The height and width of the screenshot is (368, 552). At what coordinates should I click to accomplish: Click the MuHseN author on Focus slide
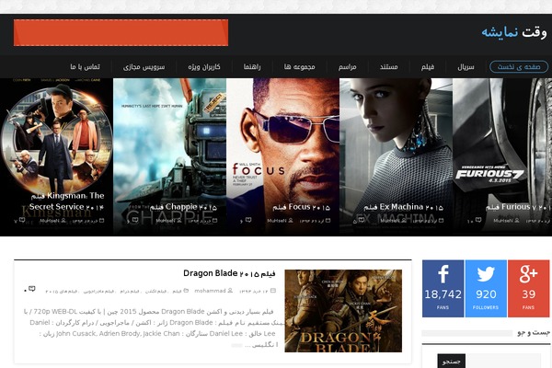[x=277, y=221]
